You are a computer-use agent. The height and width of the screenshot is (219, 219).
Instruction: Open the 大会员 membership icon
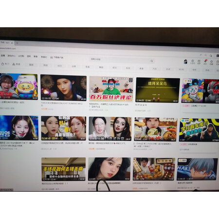coord(193,62)
